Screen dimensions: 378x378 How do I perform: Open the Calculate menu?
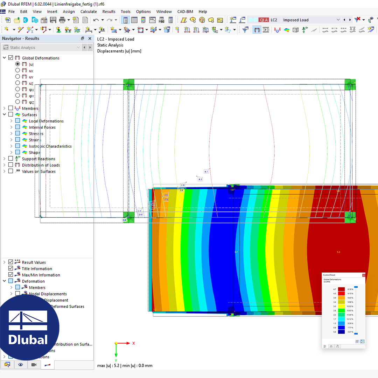coord(89,12)
